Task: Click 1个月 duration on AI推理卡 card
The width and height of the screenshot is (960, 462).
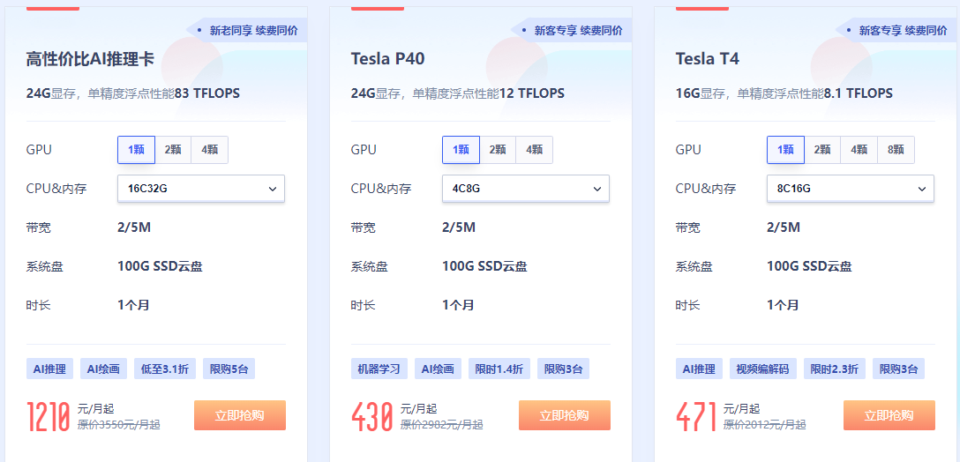Action: [133, 305]
